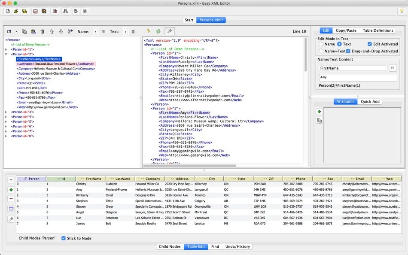Delete node with the trash icon
408x255 pixels.
tap(43, 31)
